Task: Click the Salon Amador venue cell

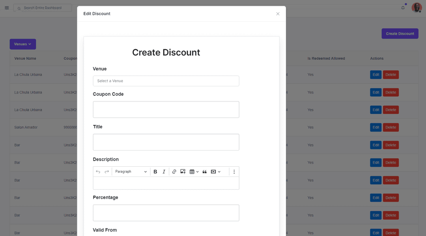Action: [x=26, y=127]
